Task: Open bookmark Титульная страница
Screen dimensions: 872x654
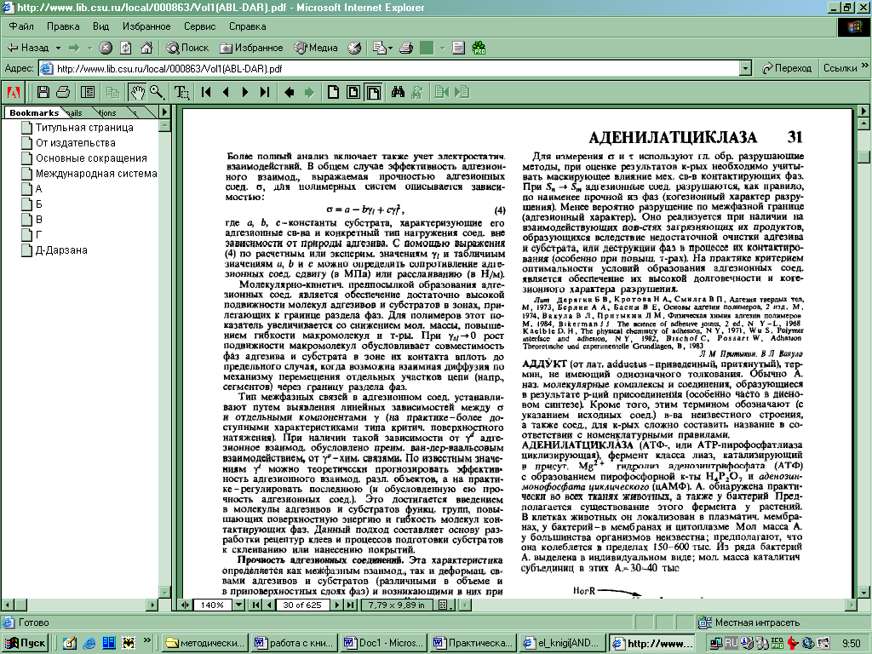Action: coord(84,128)
